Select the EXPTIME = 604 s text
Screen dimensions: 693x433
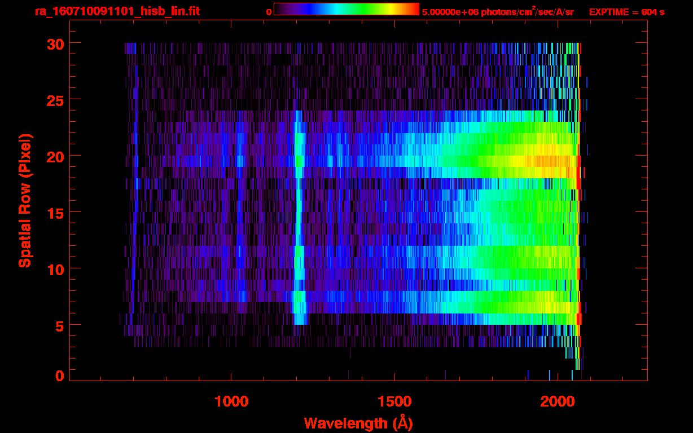coord(626,12)
